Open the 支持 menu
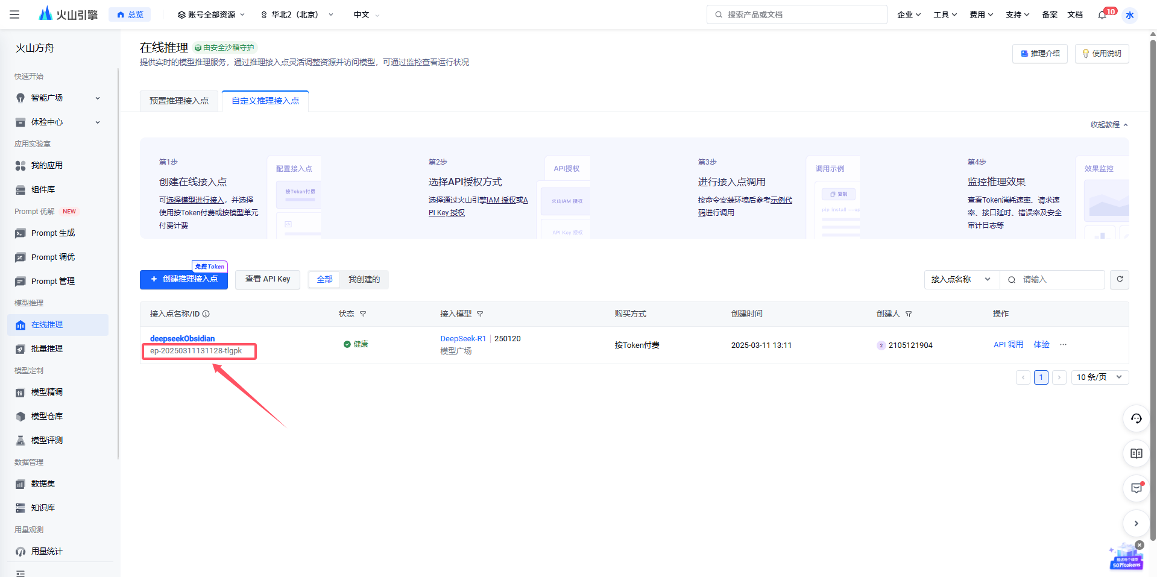Screen dimensions: 1157x577 click(x=1017, y=14)
